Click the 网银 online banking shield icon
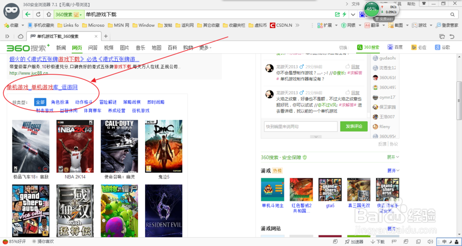 (x=344, y=25)
